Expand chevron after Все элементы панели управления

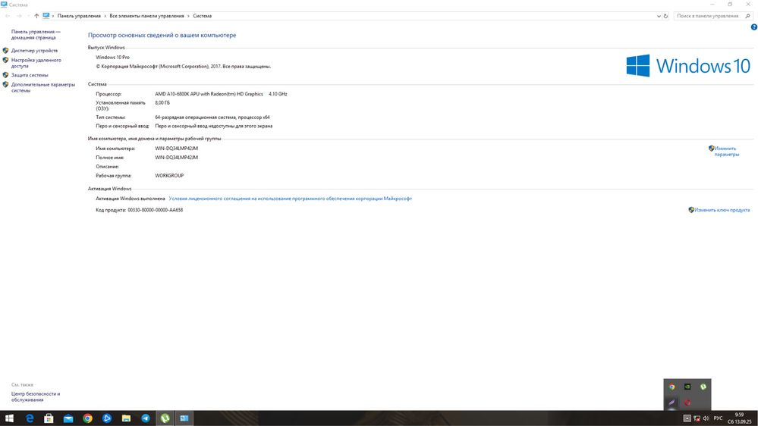pyautogui.click(x=188, y=16)
